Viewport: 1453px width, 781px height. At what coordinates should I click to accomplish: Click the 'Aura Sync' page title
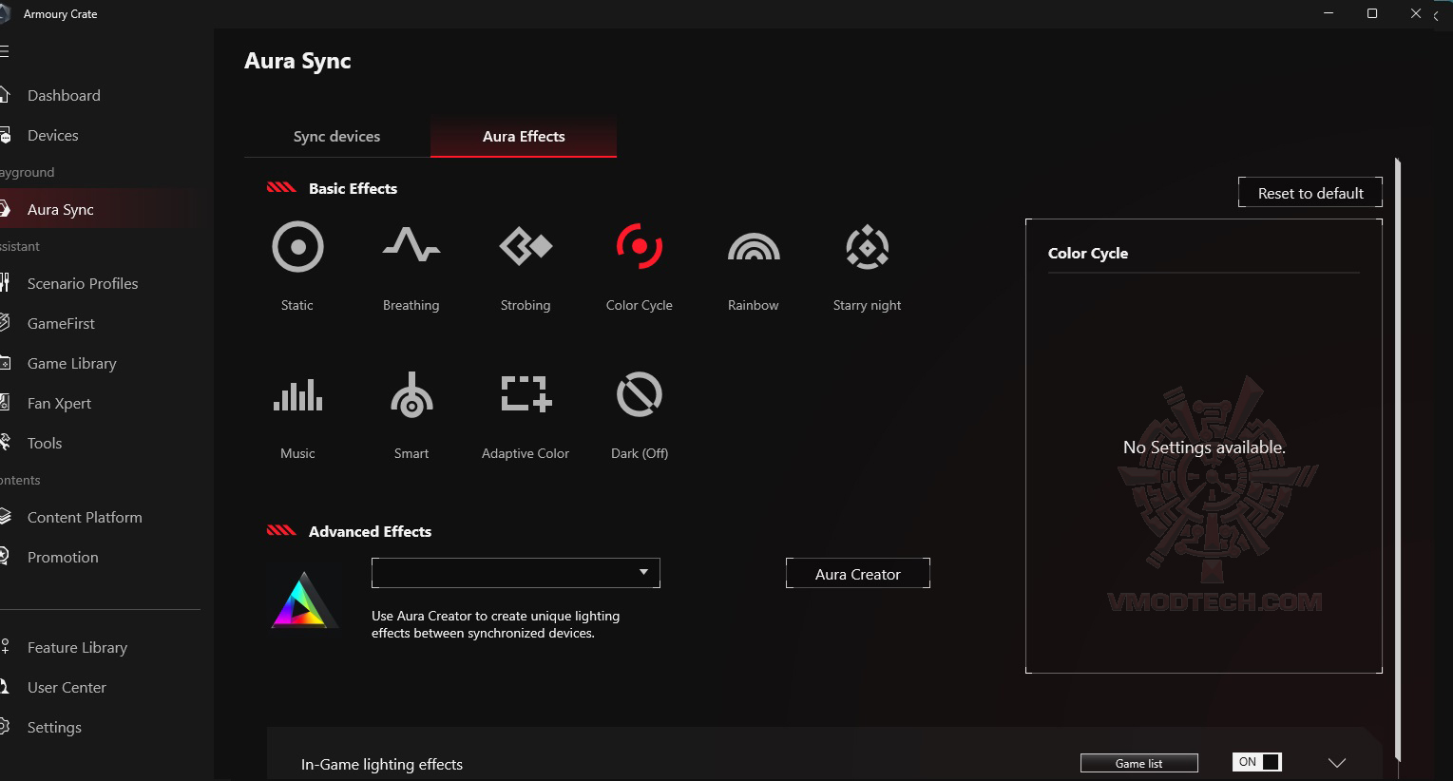(x=297, y=61)
